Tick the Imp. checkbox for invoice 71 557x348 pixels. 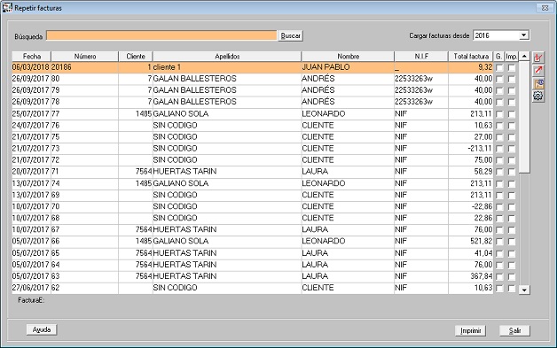tap(512, 172)
